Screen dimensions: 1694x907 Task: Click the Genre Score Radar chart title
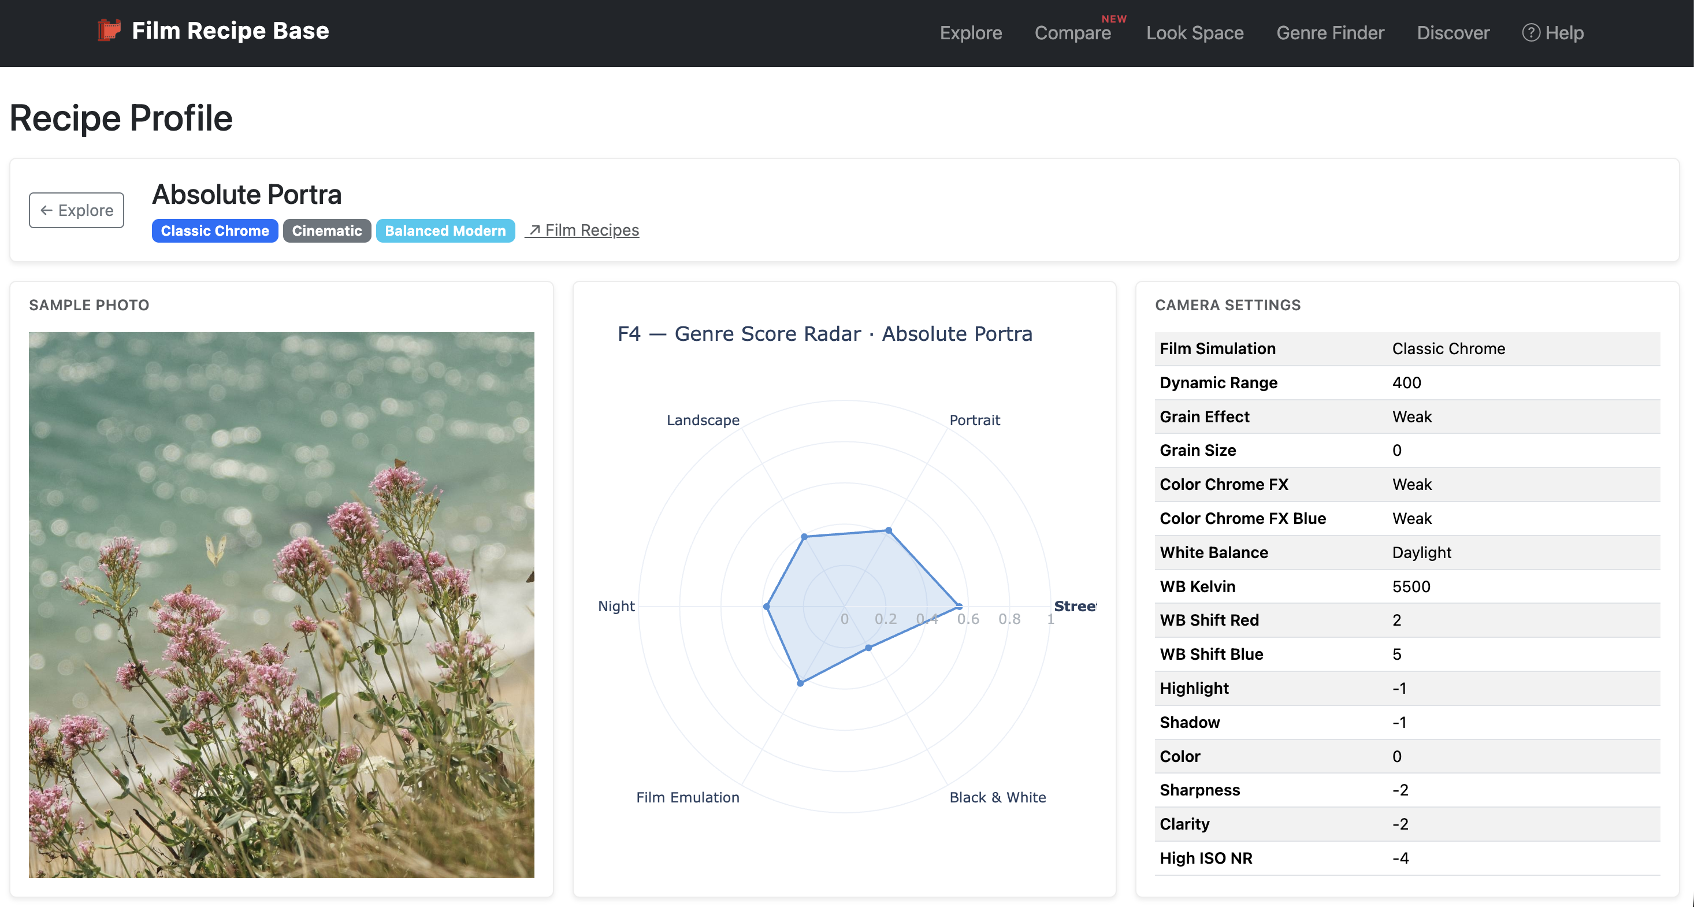point(824,333)
